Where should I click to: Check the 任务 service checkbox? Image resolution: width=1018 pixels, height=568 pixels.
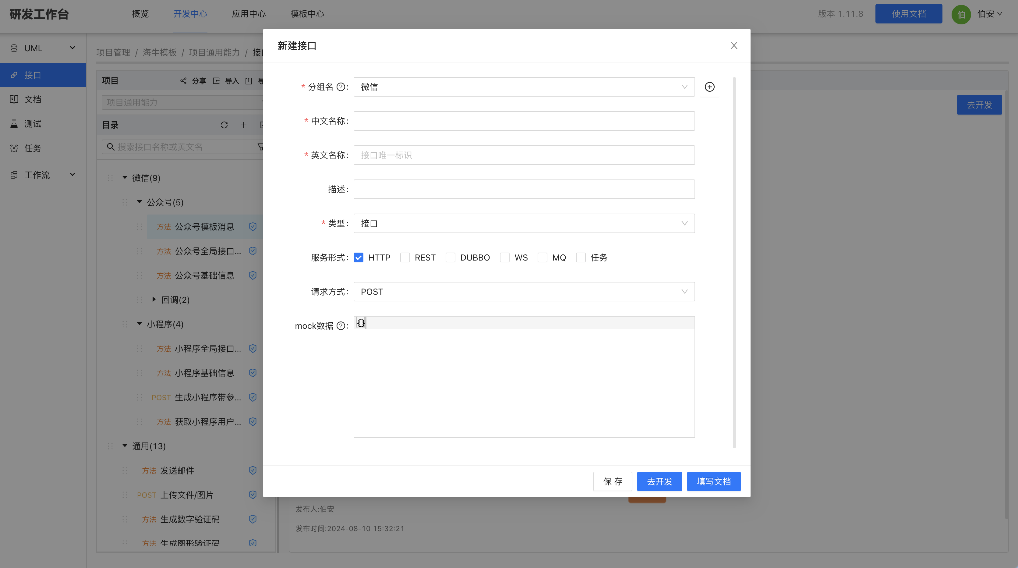tap(581, 258)
